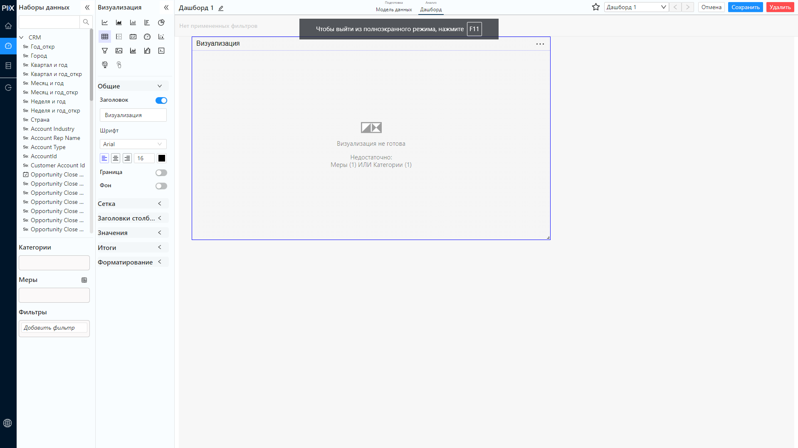Open the visualization three-dots menu
Screen dimensions: 798x448
(540, 44)
